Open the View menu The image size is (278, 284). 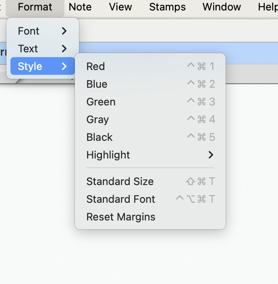pos(120,7)
